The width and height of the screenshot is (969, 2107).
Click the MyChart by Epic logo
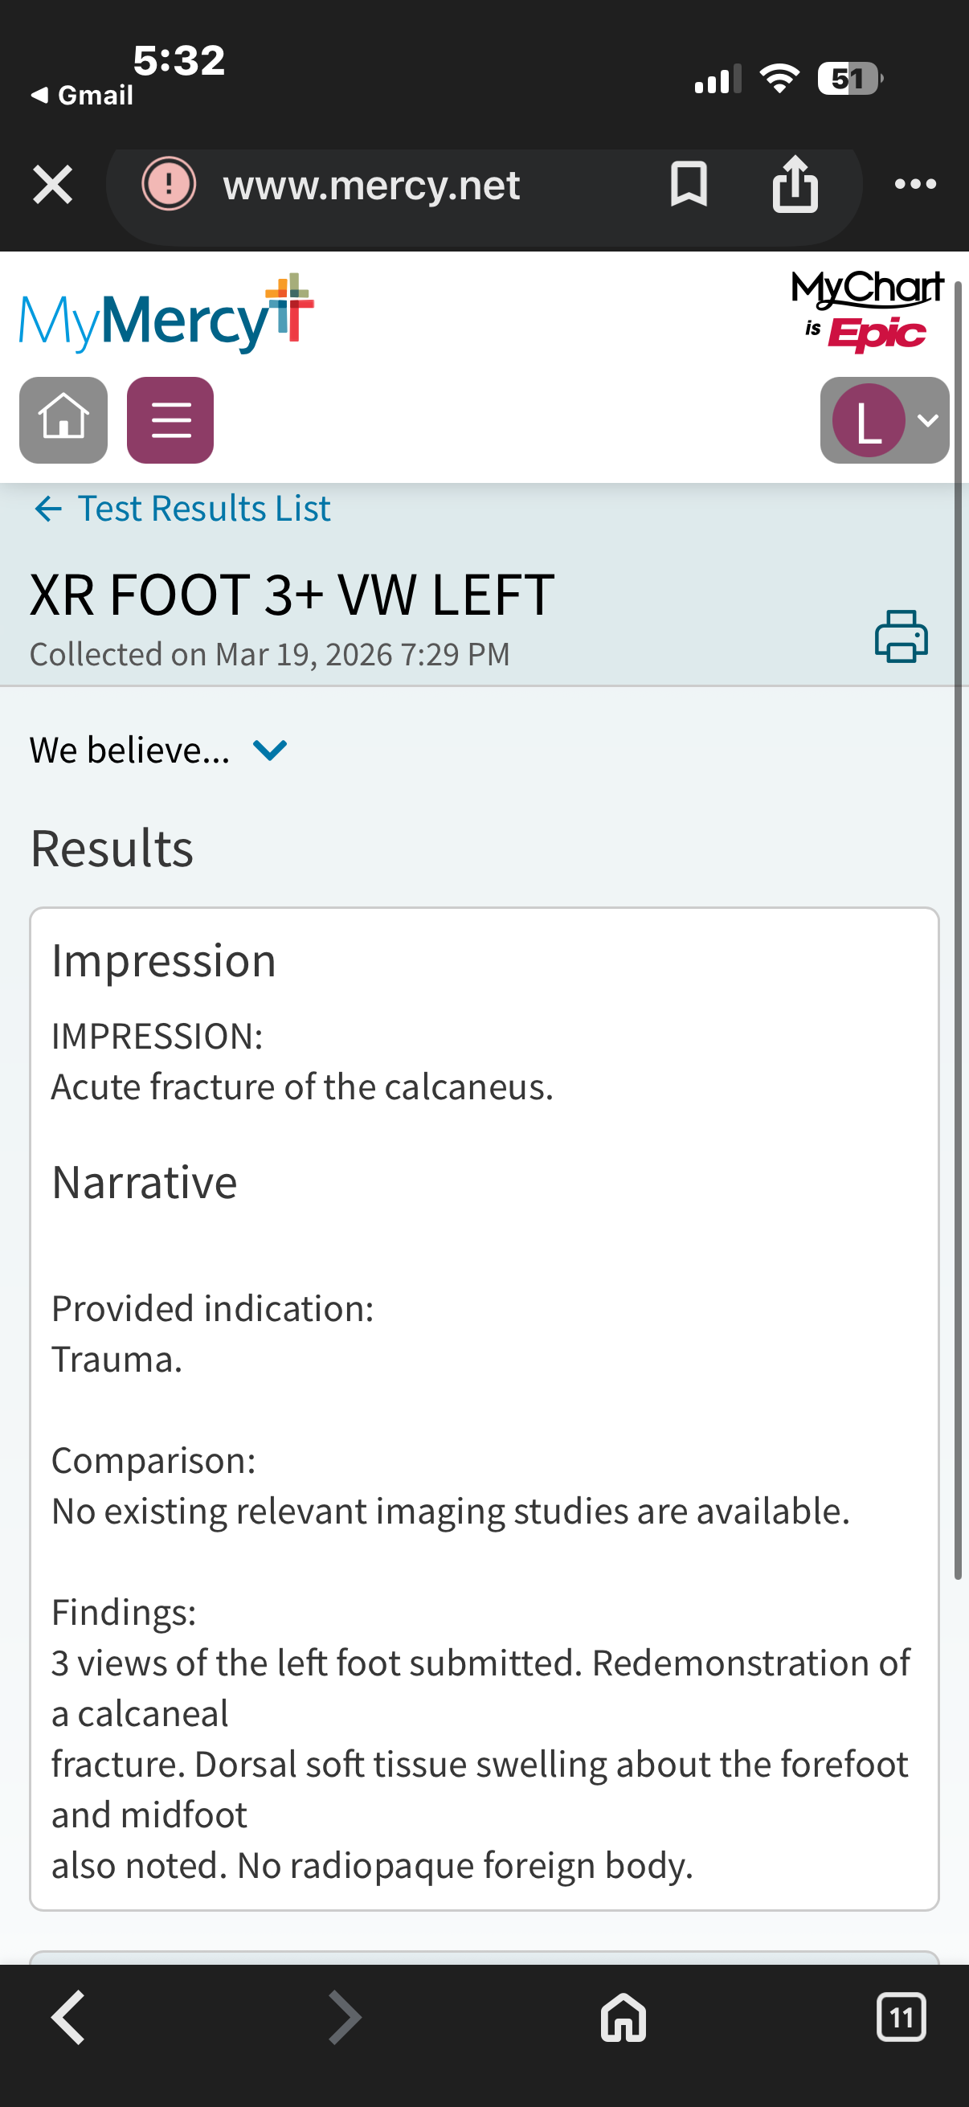point(868,311)
